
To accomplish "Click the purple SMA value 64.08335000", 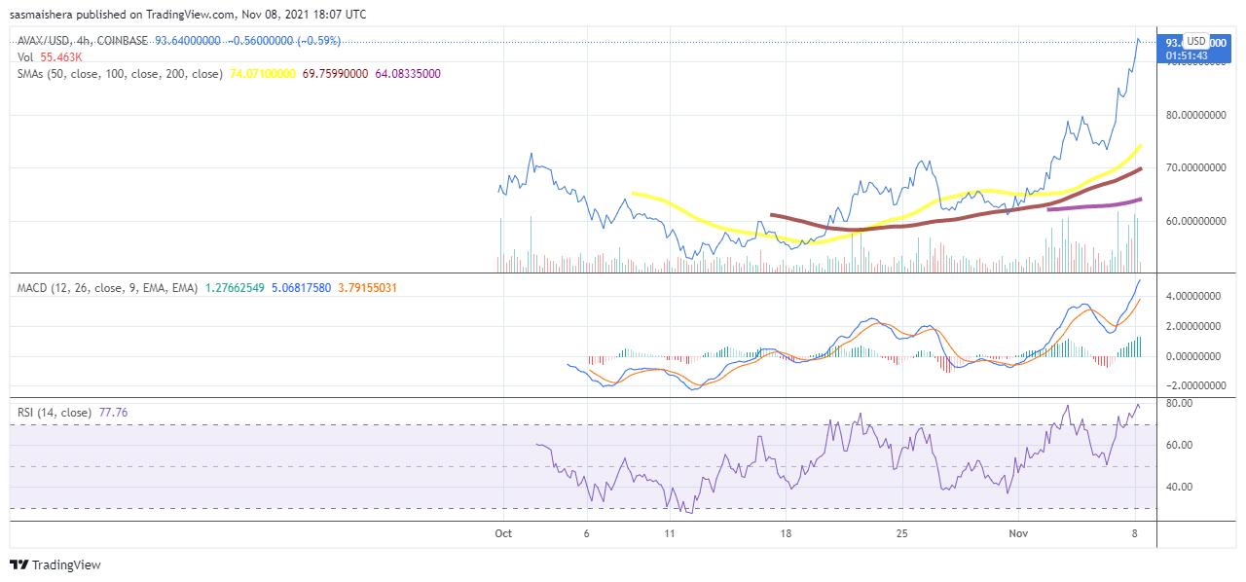I will tap(406, 74).
